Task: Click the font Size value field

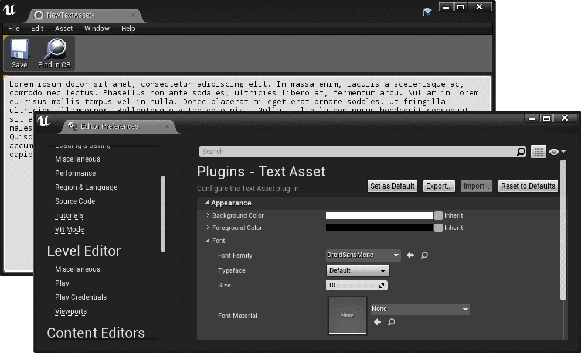Action: (x=357, y=285)
